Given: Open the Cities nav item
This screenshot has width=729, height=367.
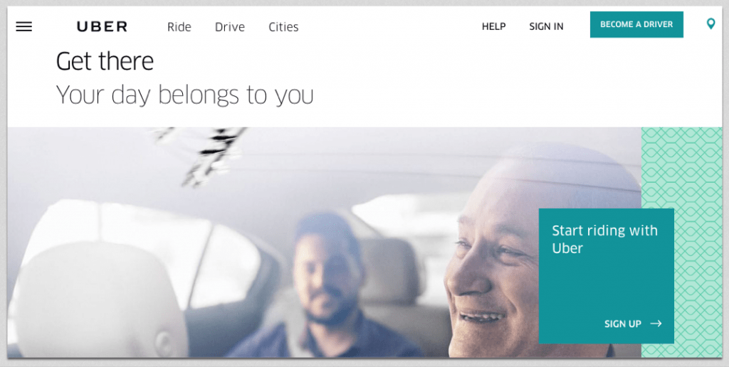Looking at the screenshot, I should point(283,27).
